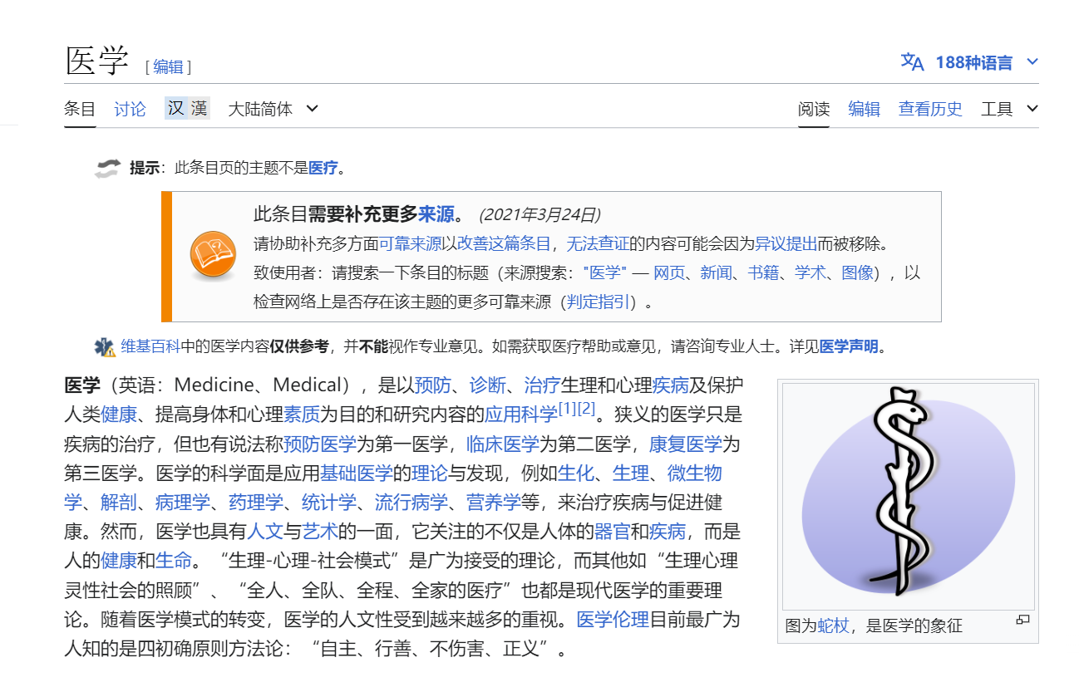The width and height of the screenshot is (1079, 682).
Task: Open citation reference [1]
Action: tap(567, 408)
